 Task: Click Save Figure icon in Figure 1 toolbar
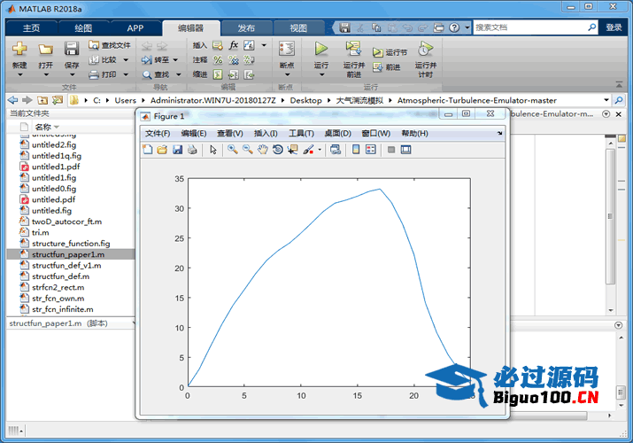pyautogui.click(x=177, y=150)
